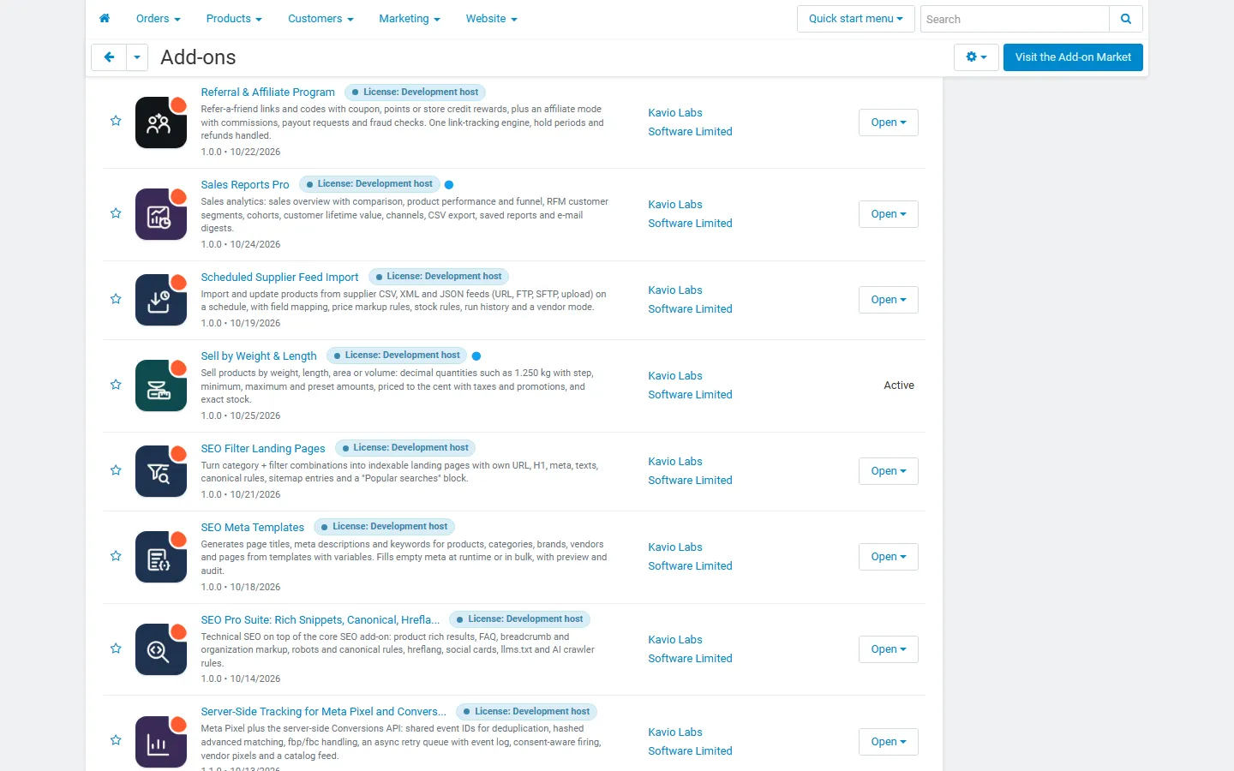Click the Search input field
The image size is (1234, 771).
tap(1015, 19)
